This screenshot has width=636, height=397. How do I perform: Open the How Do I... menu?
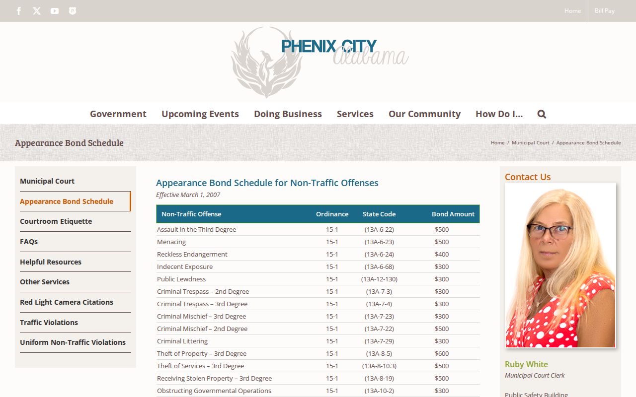pos(499,114)
